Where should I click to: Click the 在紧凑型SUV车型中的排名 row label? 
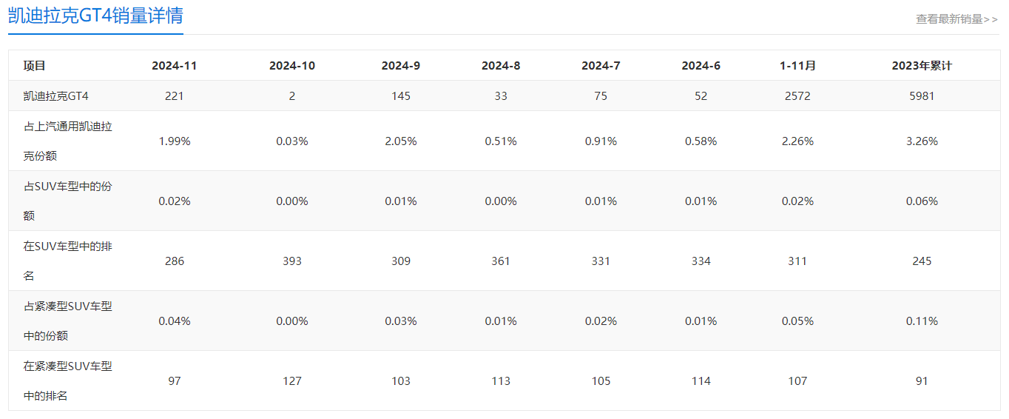click(x=68, y=381)
